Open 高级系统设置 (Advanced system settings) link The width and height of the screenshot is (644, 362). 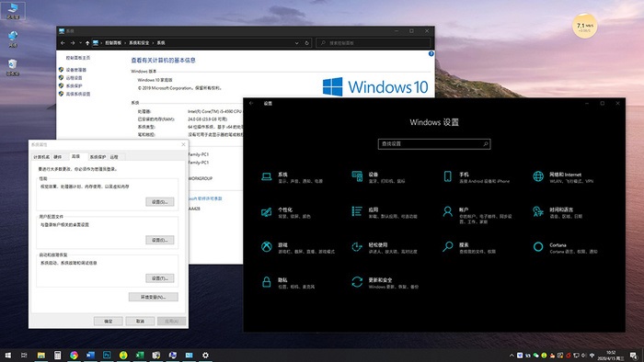pyautogui.click(x=78, y=94)
